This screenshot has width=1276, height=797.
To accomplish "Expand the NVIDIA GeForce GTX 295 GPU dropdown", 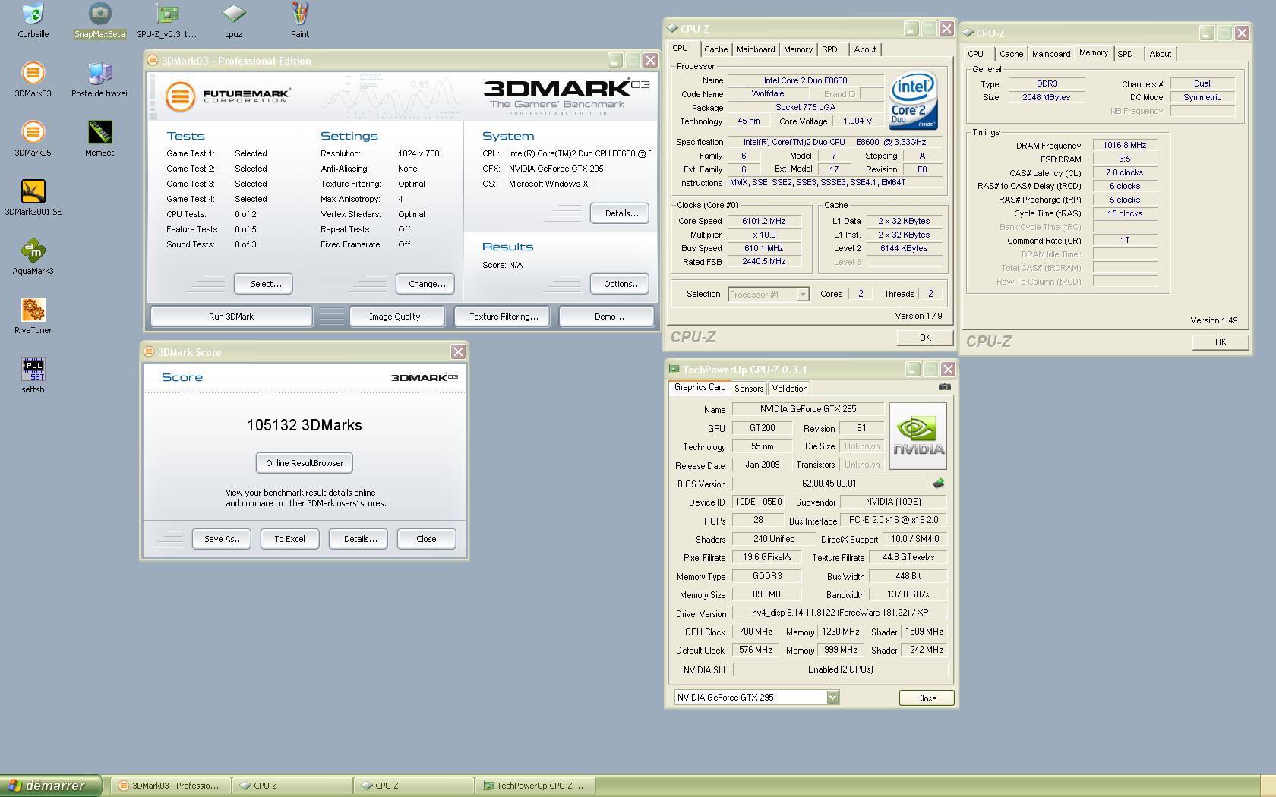I will (x=832, y=698).
